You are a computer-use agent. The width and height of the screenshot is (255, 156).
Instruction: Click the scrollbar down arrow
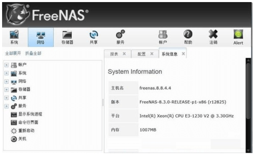tap(248, 150)
